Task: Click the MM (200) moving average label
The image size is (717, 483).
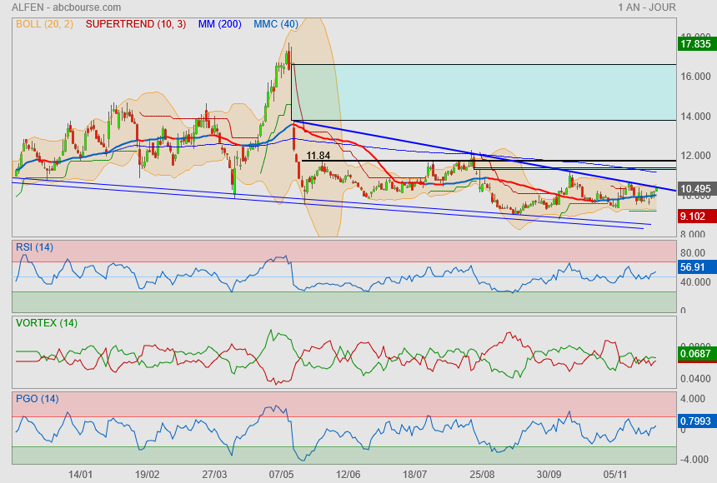Action: (219, 24)
